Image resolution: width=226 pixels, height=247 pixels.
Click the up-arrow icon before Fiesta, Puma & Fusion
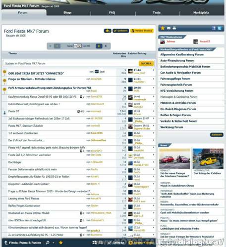pos(6,243)
